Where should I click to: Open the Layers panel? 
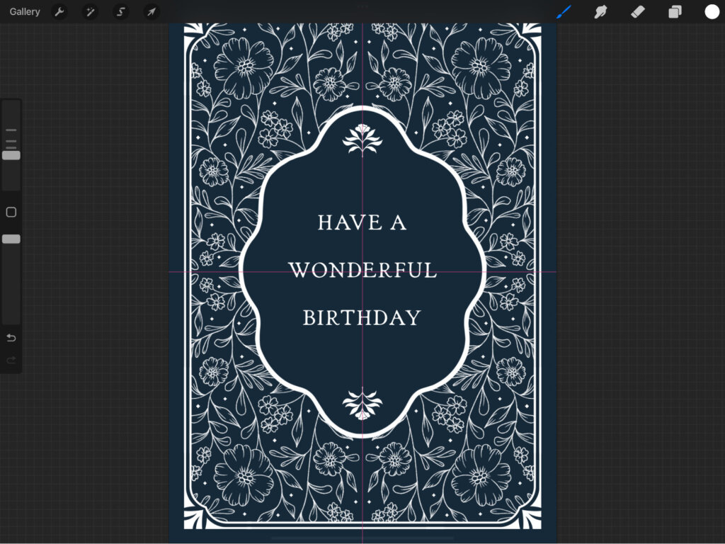(x=675, y=12)
